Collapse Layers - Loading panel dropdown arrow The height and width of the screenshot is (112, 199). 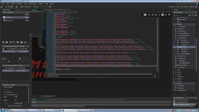[x=28, y=12]
